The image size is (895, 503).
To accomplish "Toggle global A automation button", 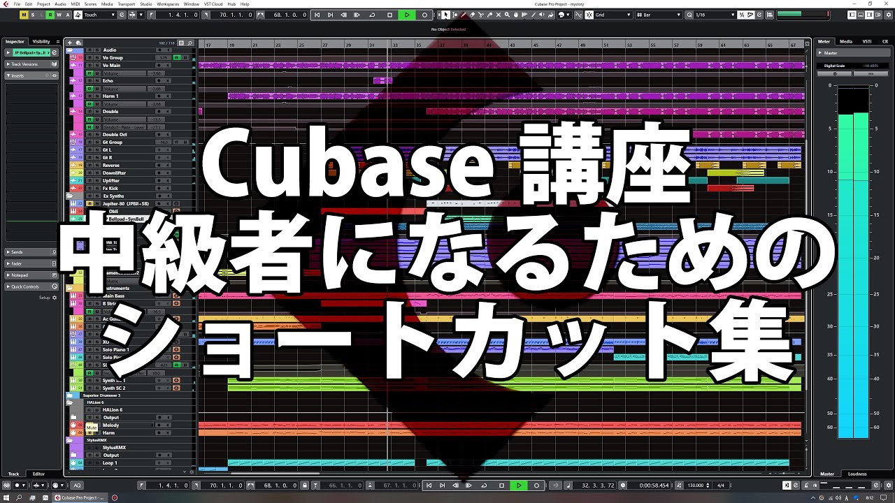I will (67, 15).
